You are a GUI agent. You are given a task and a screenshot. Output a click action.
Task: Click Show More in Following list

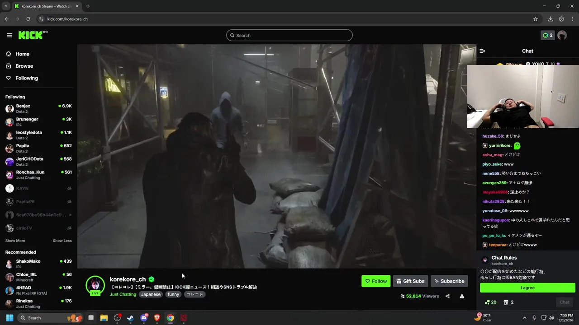[x=15, y=241]
